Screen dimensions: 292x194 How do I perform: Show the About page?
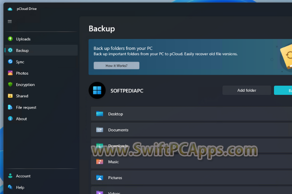pyautogui.click(x=41, y=119)
